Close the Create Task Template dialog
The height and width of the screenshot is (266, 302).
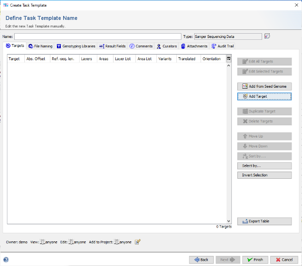(x=296, y=5)
